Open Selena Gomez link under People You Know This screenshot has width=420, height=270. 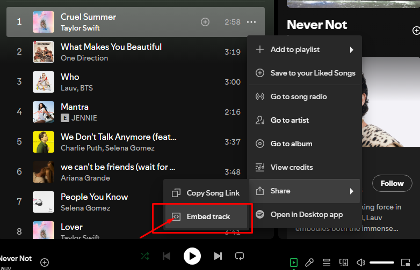(85, 208)
